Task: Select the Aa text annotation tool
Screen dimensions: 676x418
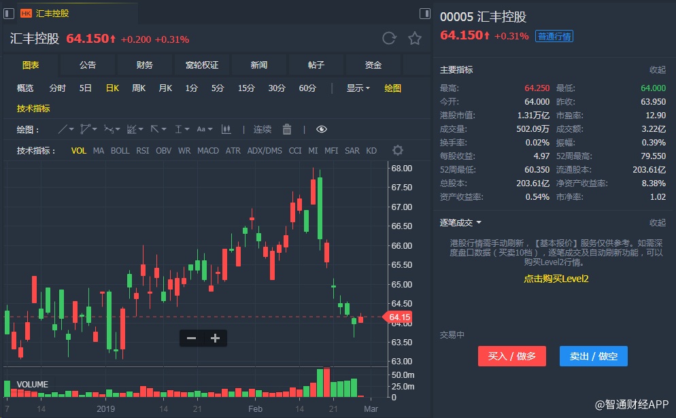Action: pyautogui.click(x=201, y=129)
